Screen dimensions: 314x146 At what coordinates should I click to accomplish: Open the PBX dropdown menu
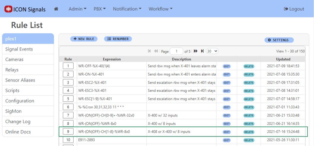pos(100,9)
